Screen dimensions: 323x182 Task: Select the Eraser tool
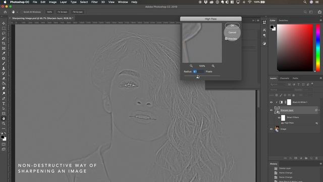[4, 78]
